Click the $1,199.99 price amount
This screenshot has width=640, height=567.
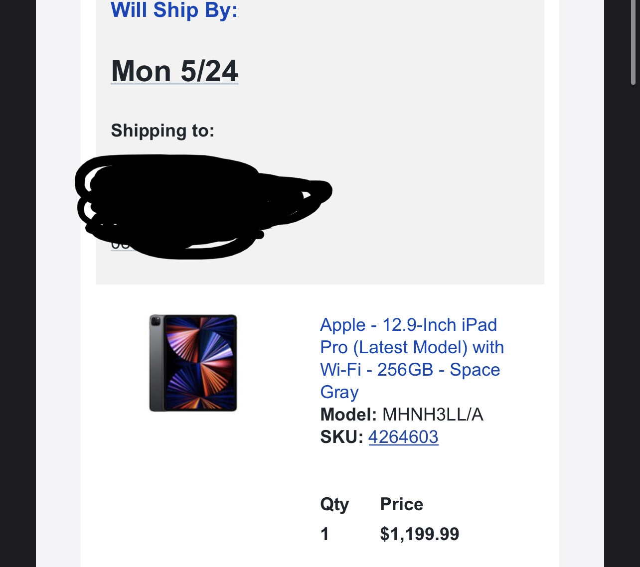tap(419, 534)
